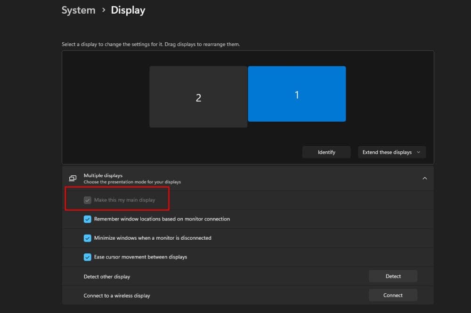The height and width of the screenshot is (313, 471).
Task: Click the Display breadcrumb heading
Action: (128, 10)
